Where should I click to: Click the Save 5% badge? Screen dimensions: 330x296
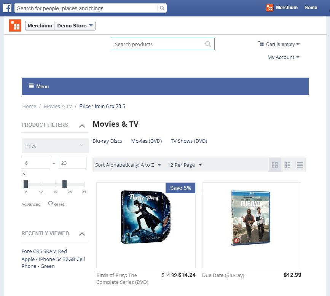point(180,188)
